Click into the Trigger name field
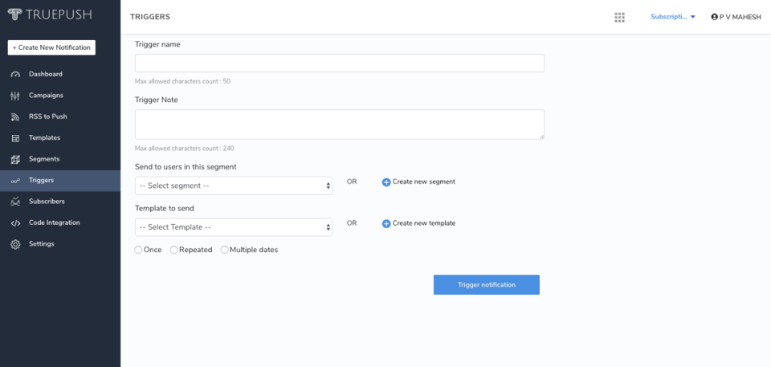771x367 pixels. pos(339,63)
